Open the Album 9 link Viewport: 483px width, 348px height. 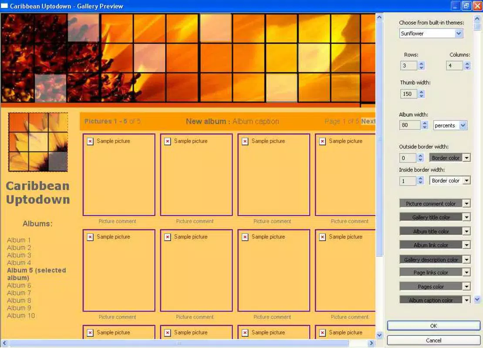click(19, 308)
